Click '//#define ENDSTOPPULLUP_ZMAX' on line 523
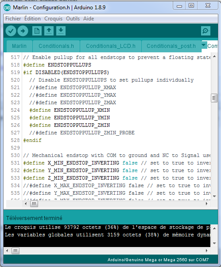This screenshot has height=267, width=221. [x=73, y=103]
